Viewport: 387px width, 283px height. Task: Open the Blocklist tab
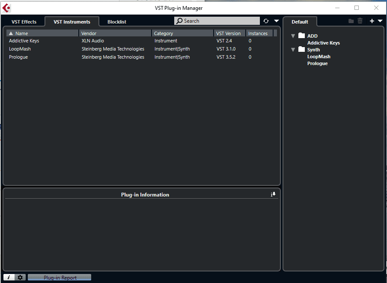click(x=117, y=22)
